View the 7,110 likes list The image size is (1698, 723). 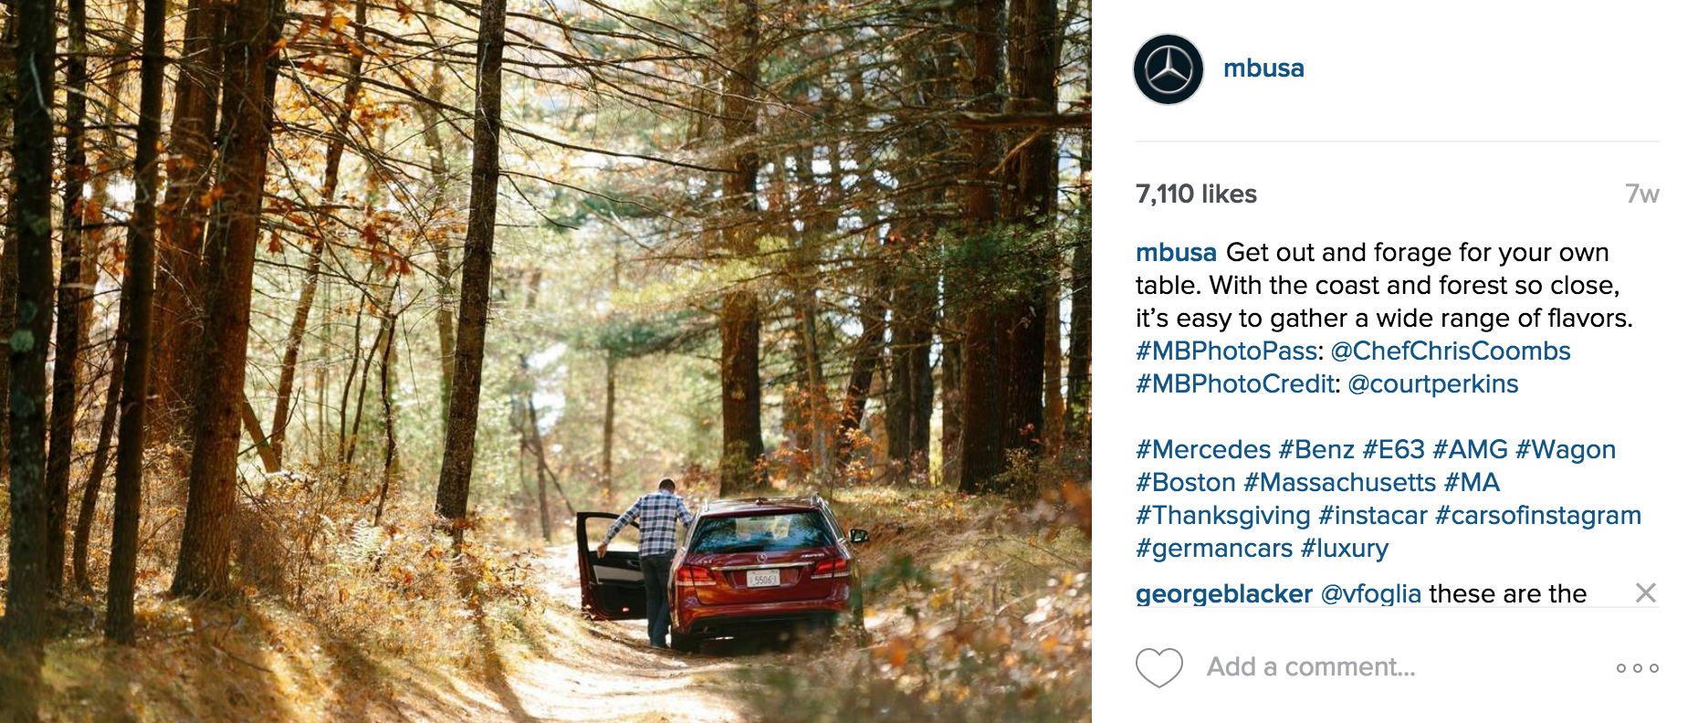tap(1196, 194)
